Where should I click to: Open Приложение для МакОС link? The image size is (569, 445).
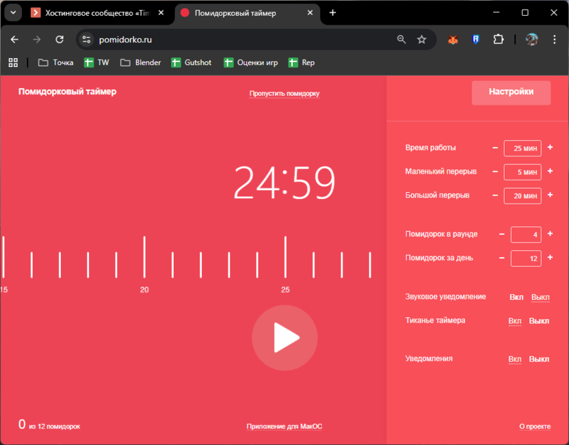pos(284,427)
